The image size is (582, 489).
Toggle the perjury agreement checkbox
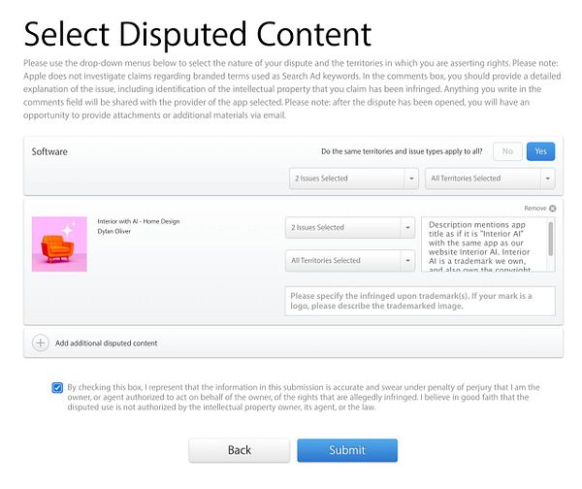tap(57, 387)
